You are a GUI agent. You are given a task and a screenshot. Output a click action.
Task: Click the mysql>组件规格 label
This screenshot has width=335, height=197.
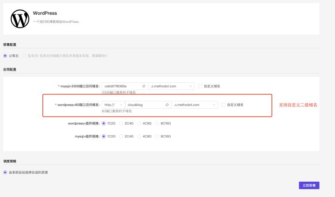(x=87, y=137)
